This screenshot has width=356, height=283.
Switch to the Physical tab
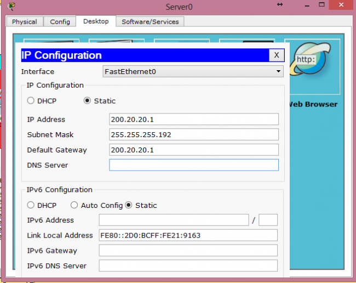[25, 21]
